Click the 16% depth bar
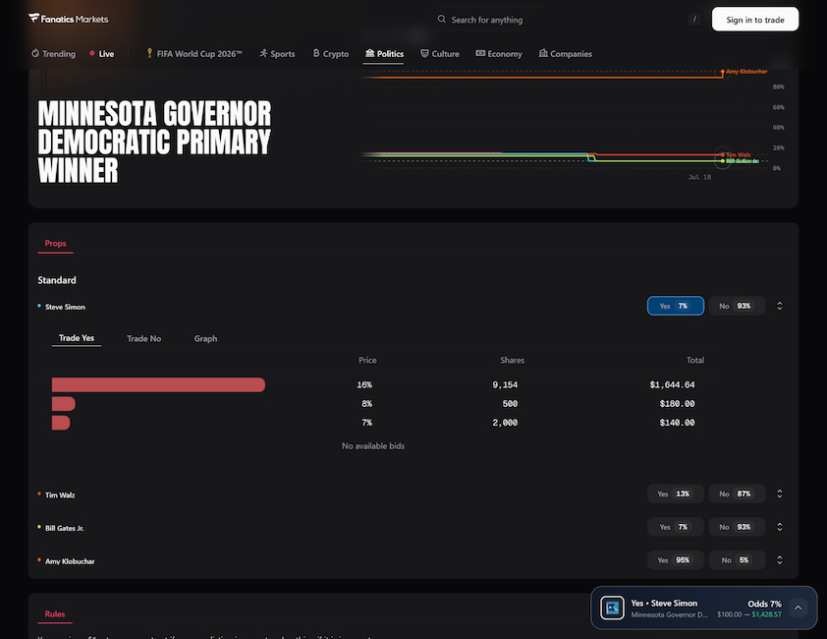 (158, 384)
